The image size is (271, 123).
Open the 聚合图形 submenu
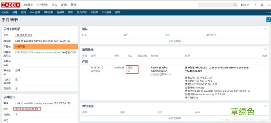click(x=82, y=12)
